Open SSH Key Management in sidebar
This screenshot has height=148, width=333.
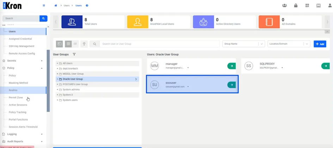(x=21, y=46)
